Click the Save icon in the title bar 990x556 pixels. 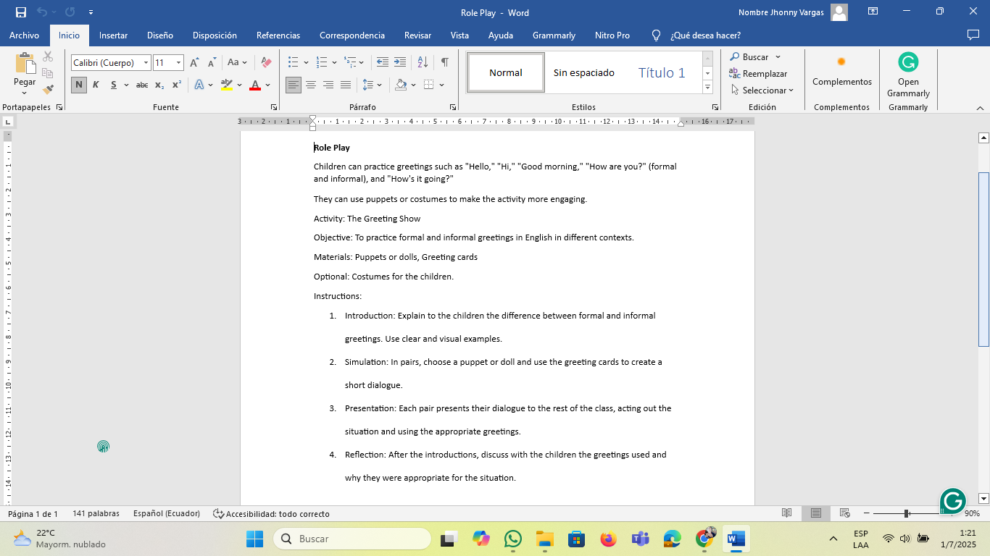[x=20, y=12]
